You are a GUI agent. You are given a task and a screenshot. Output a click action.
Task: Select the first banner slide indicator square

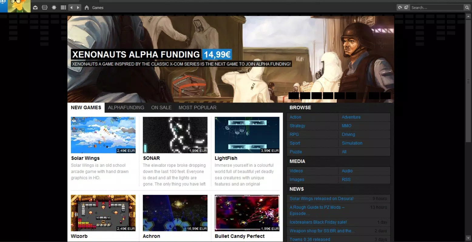point(294,96)
